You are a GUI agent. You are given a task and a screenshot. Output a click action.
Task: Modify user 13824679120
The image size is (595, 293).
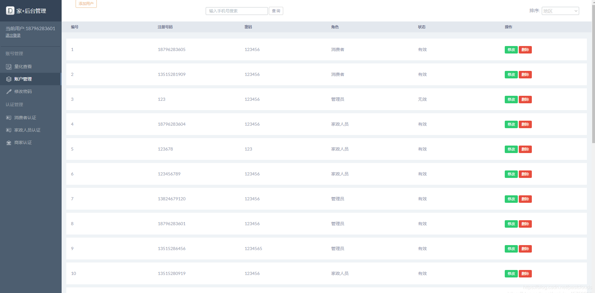pos(511,199)
